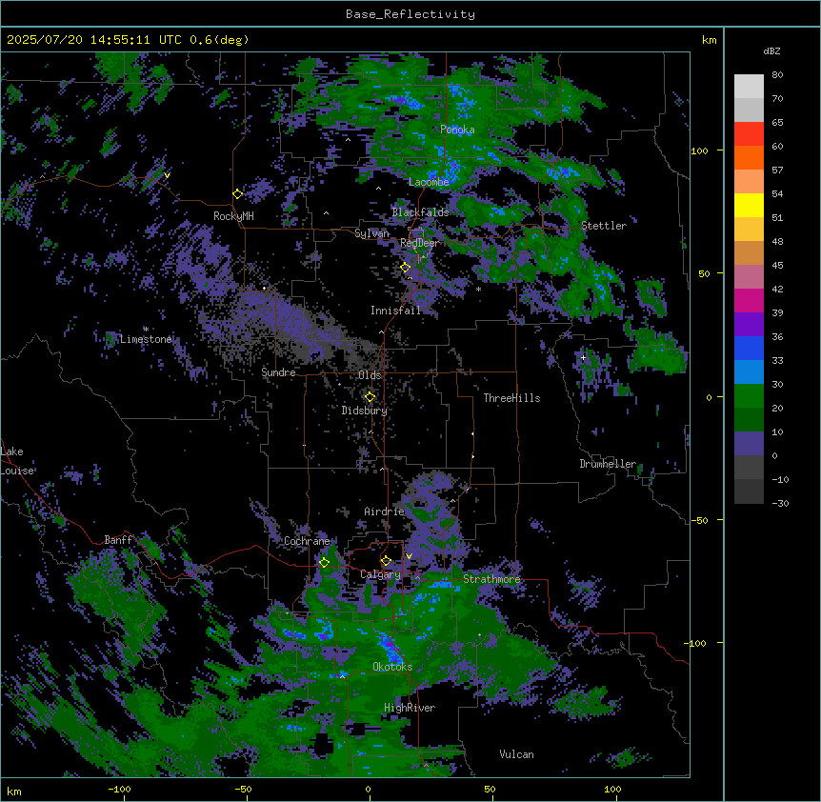Click the Airdrie label
This screenshot has width=821, height=802.
[384, 511]
